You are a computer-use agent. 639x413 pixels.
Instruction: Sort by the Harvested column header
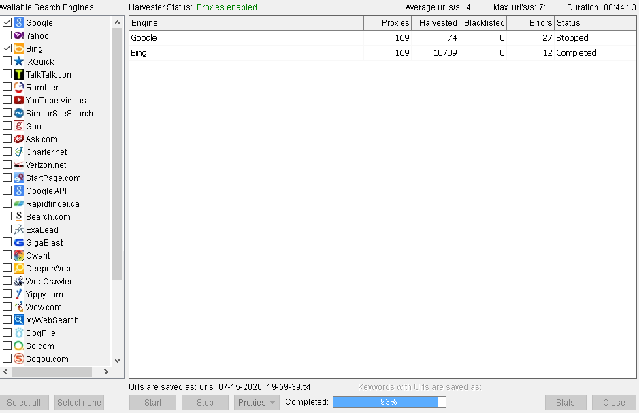(x=436, y=23)
